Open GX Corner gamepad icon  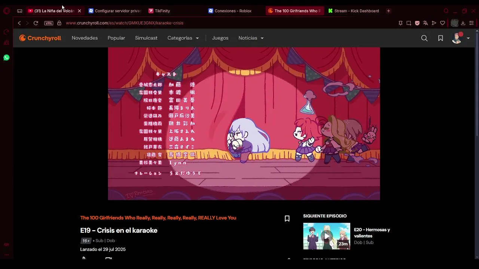point(19,11)
